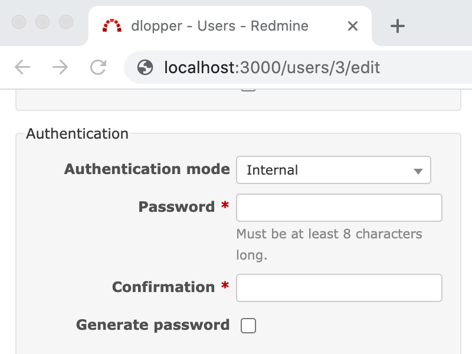Close the dlopper Users Redmine tab
This screenshot has width=472, height=354.
352,26
